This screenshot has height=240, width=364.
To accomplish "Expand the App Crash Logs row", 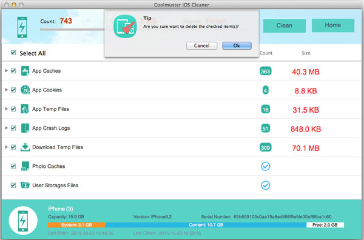I will (x=6, y=128).
